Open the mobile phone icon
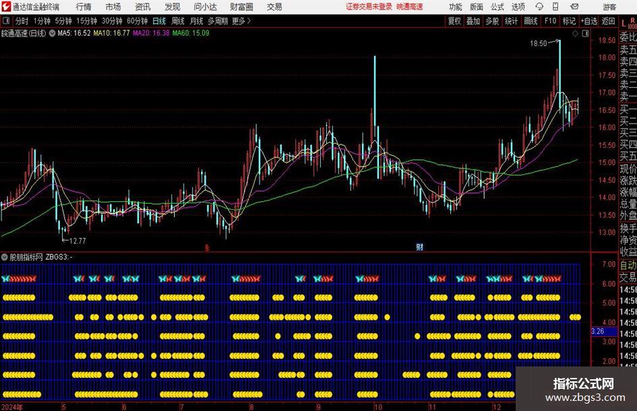Viewport: 637px width, 411px height. pos(555,7)
